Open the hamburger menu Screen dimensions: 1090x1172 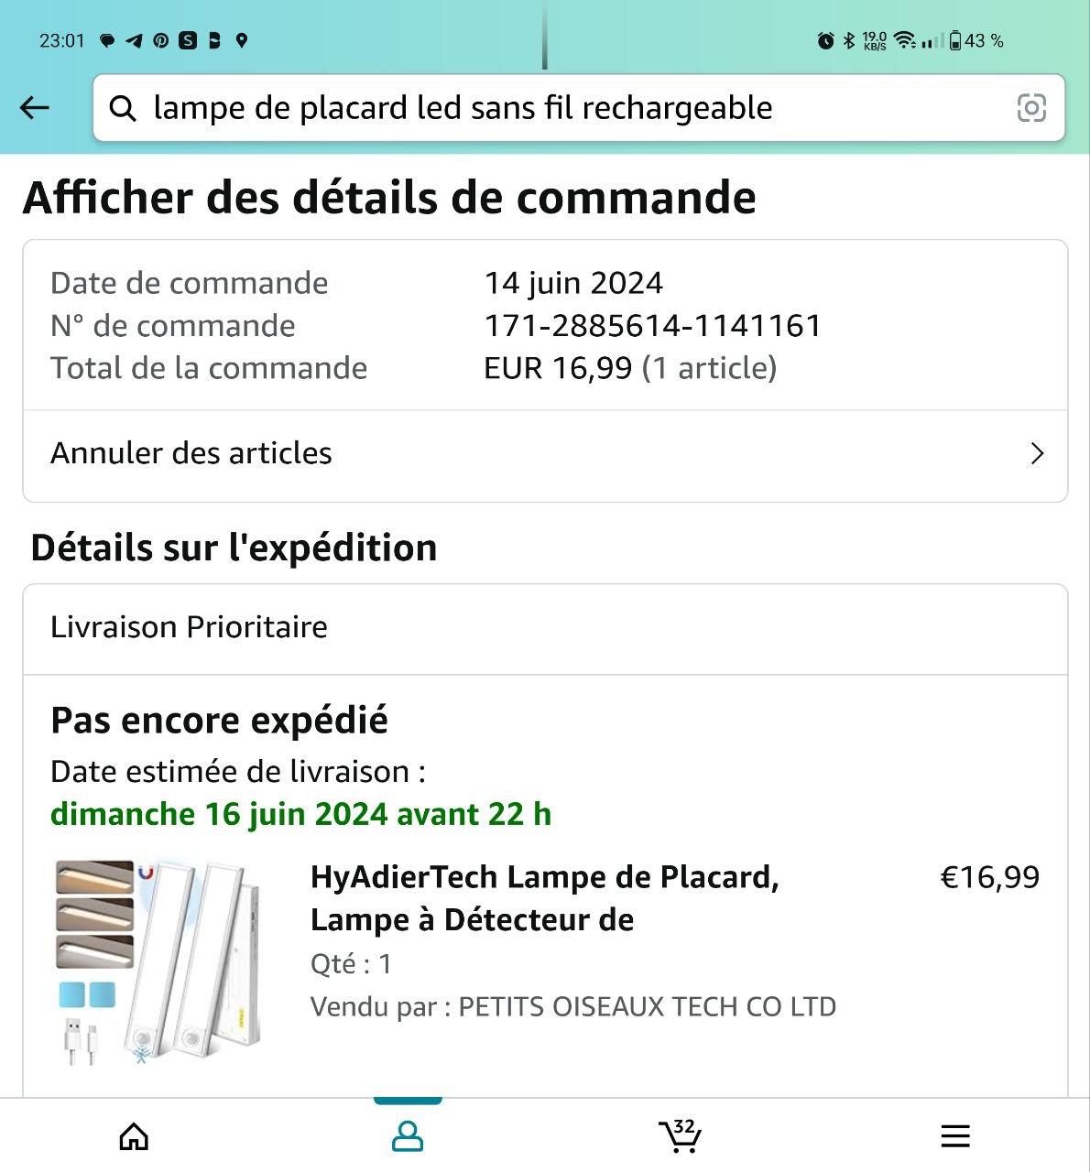click(955, 1137)
